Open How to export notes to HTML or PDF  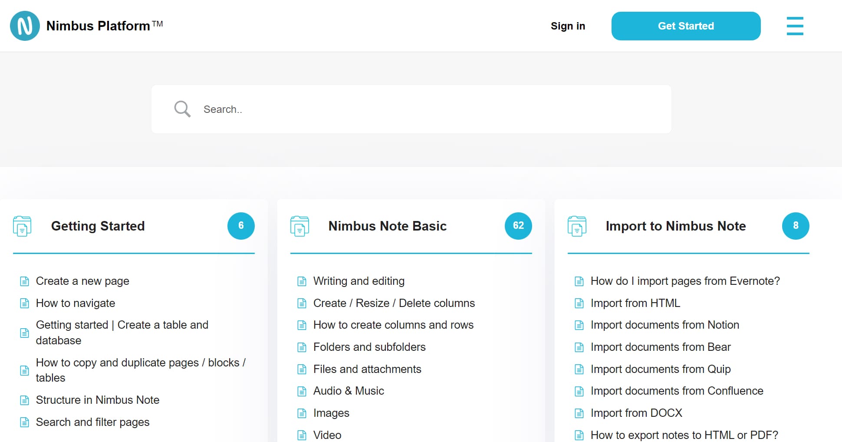pos(684,435)
